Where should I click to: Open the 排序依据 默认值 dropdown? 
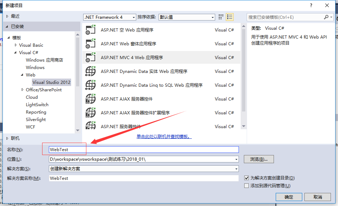click(213, 17)
